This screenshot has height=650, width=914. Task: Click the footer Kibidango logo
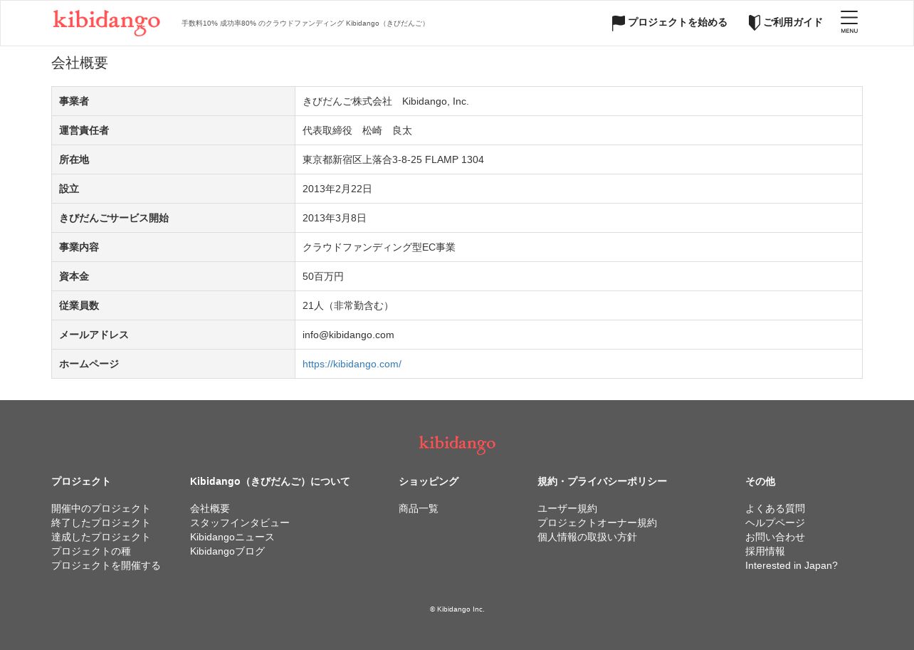(x=457, y=445)
